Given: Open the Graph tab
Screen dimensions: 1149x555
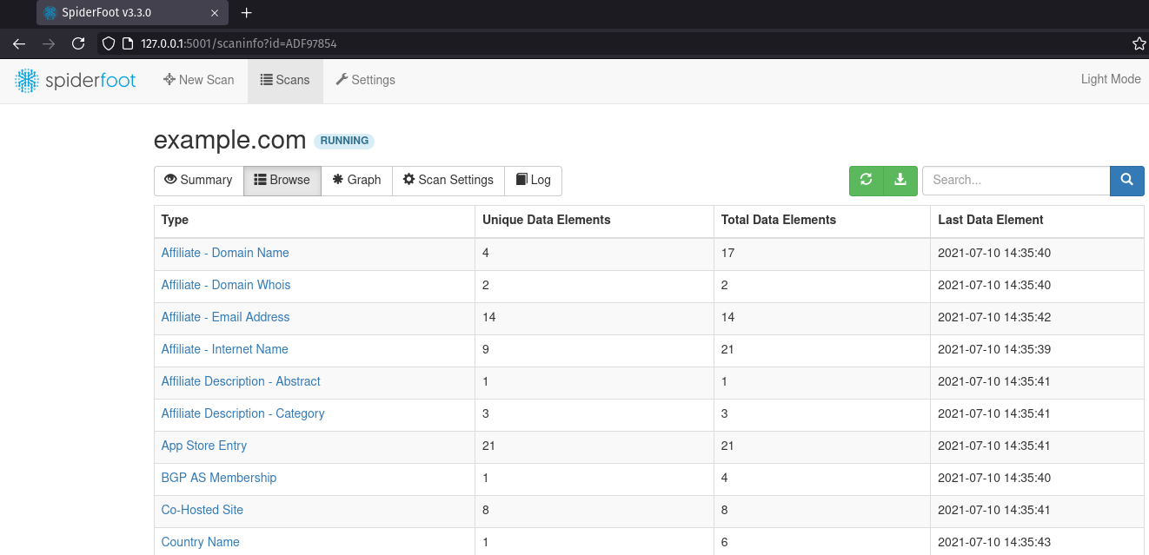Looking at the screenshot, I should pyautogui.click(x=356, y=180).
